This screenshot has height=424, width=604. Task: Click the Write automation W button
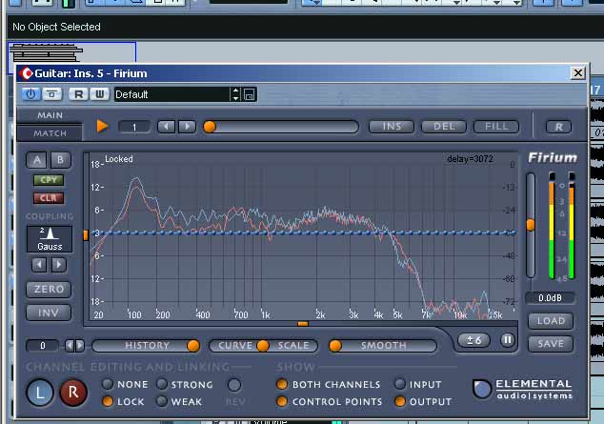[x=99, y=94]
